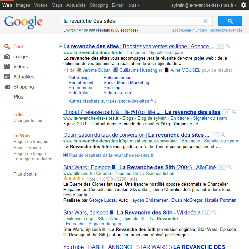Click the newspaper icon beside Actualités
Screen dimensions: 249x249
click(7, 77)
